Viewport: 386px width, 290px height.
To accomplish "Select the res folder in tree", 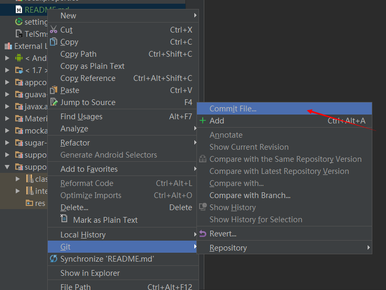I will point(40,203).
